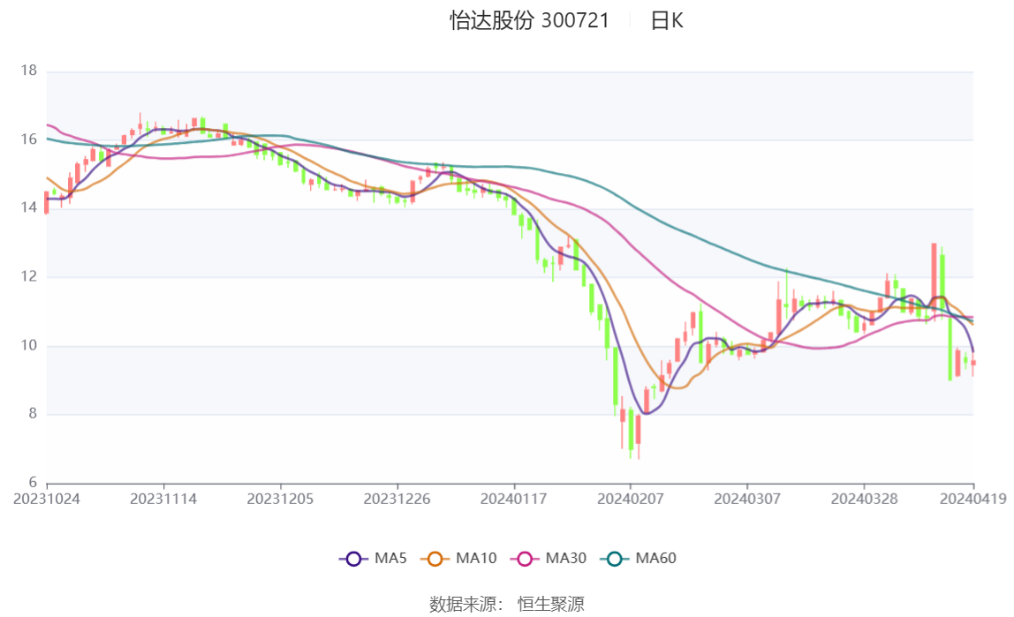Image resolution: width=1014 pixels, height=617 pixels.
Task: Click the 20231024 date axis label
Action: (47, 499)
